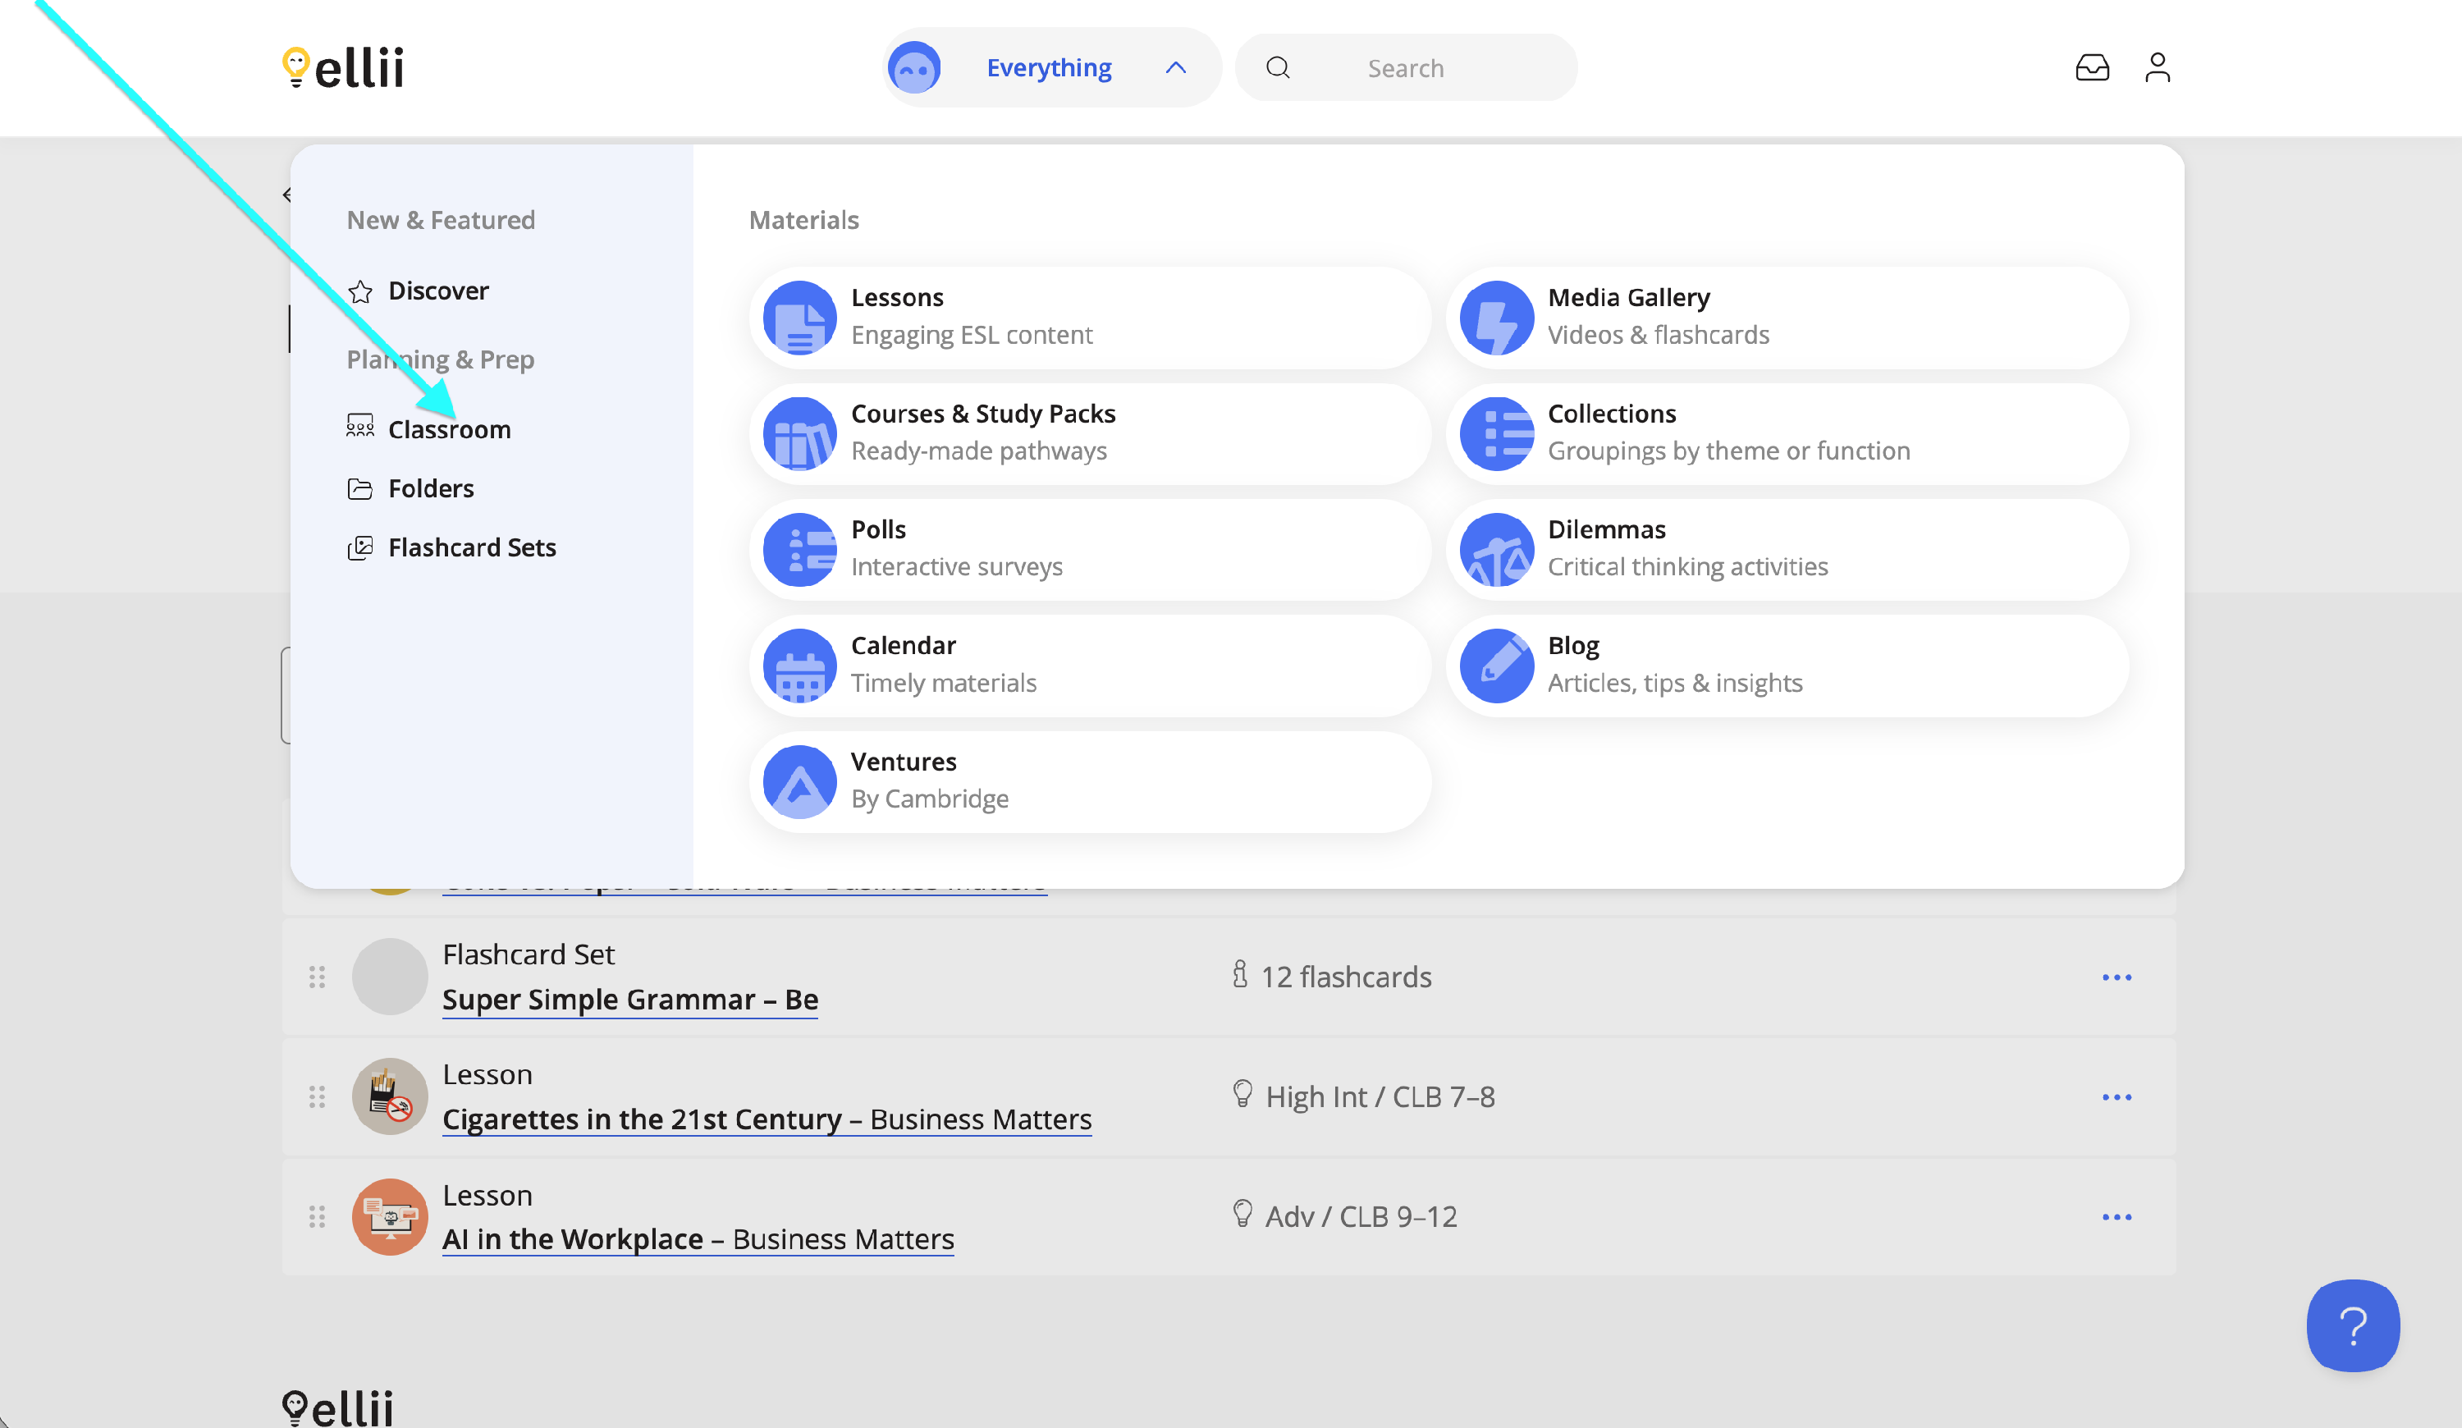Collapse the Everything dropdown menu
Image resolution: width=2462 pixels, height=1428 pixels.
[x=1175, y=67]
